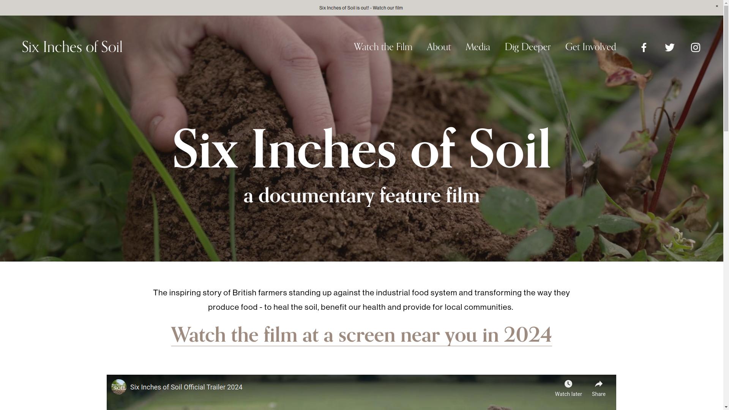Visit the Instagram profile icon
This screenshot has width=729, height=410.
point(695,47)
